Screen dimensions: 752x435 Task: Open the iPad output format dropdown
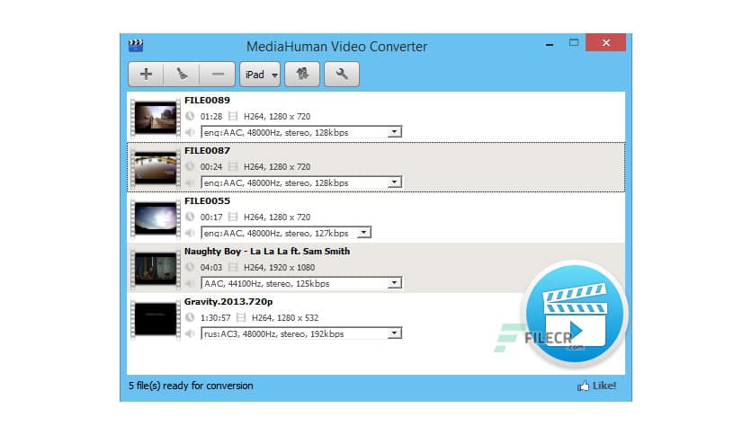pyautogui.click(x=260, y=75)
